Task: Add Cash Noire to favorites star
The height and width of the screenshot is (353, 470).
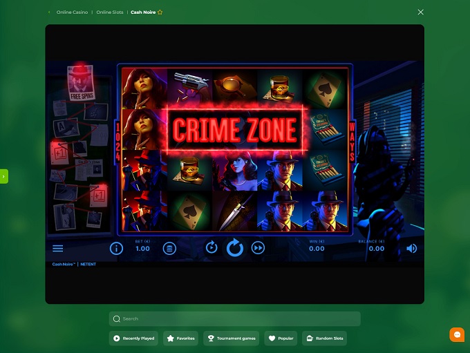Action: 160,12
